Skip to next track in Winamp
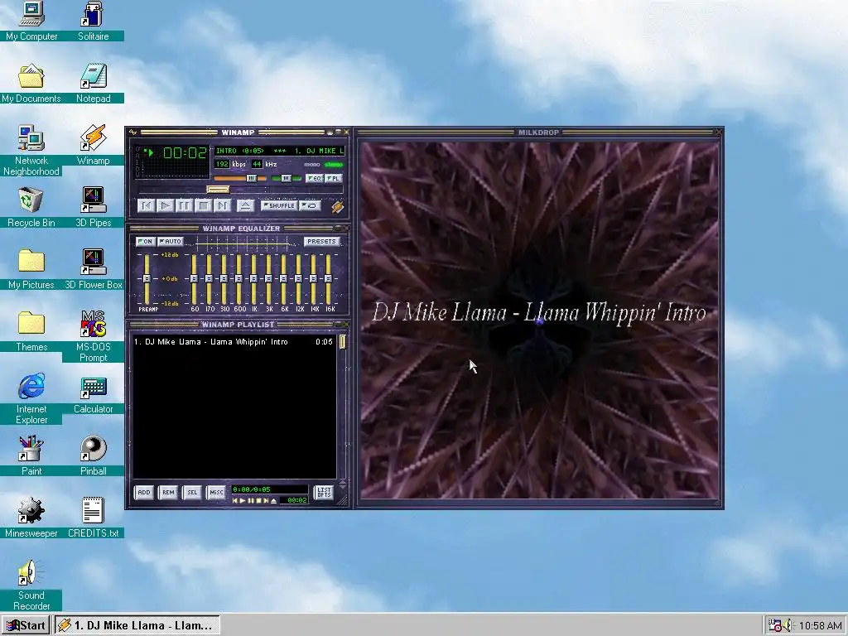 tap(222, 205)
